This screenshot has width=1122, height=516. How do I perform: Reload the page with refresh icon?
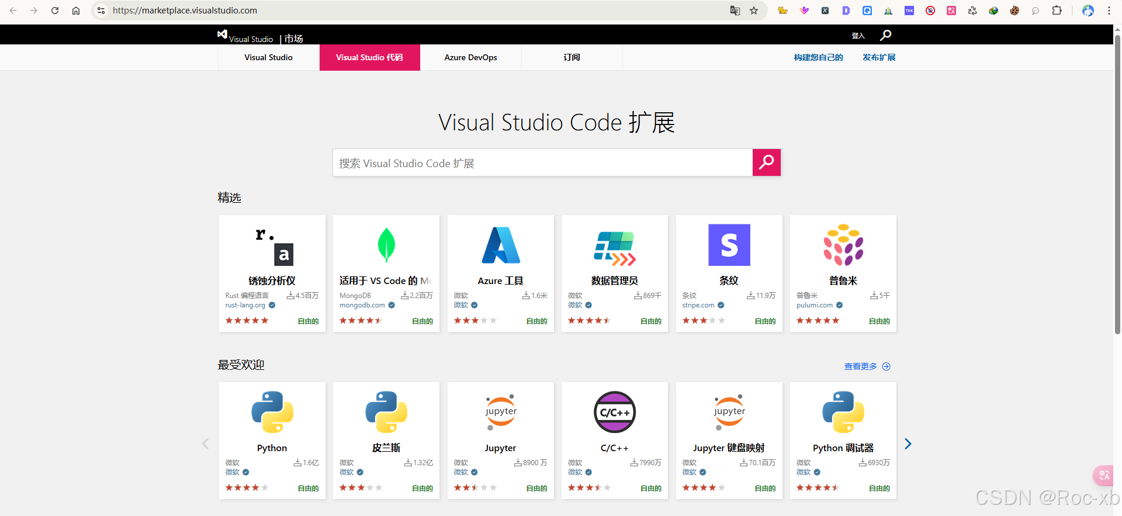point(55,11)
